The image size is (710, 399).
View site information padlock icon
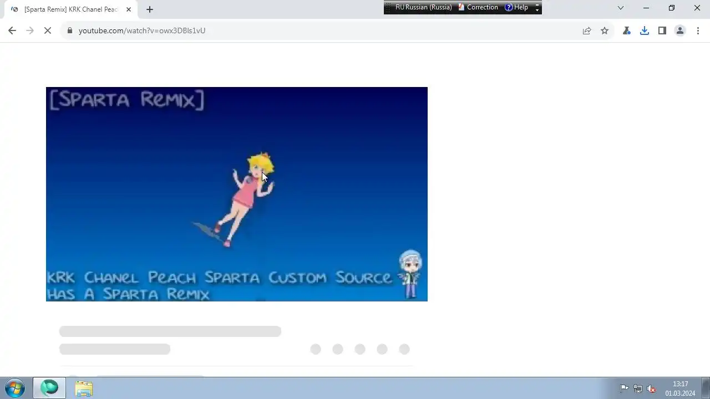(70, 30)
